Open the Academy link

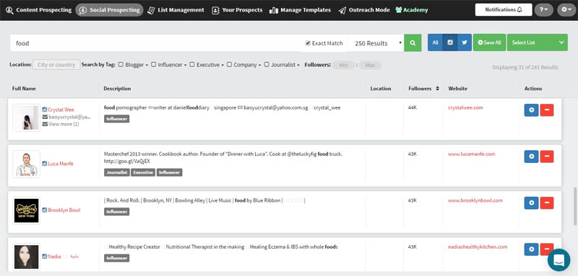pyautogui.click(x=411, y=10)
